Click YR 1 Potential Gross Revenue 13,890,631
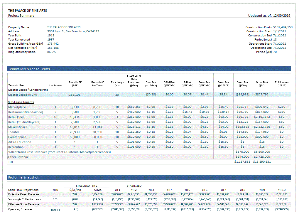The width and height of the screenshot is (299, 212). pyautogui.click(x=117, y=194)
